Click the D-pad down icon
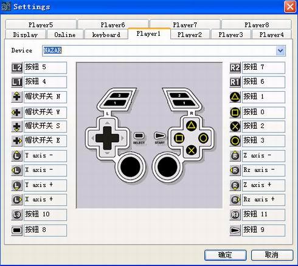This screenshot has height=266, width=298. coord(16,126)
